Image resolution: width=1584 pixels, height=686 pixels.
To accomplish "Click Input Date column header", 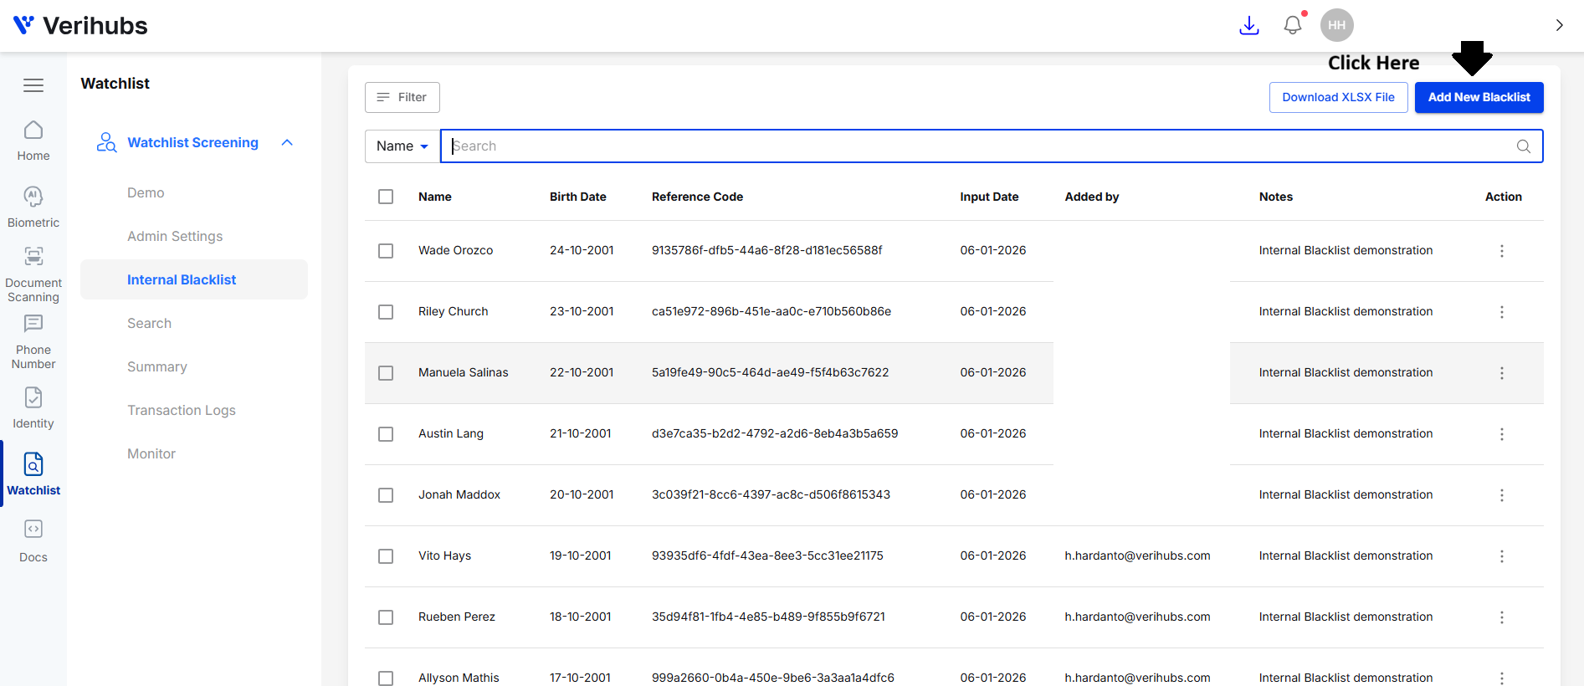I will tap(989, 197).
